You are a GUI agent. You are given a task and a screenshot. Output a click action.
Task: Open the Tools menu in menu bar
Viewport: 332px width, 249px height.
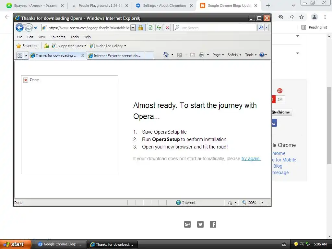tap(75, 37)
